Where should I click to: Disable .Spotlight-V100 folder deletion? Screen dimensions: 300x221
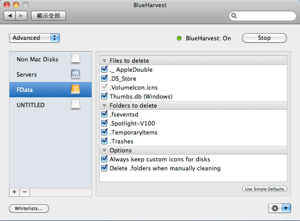point(104,123)
